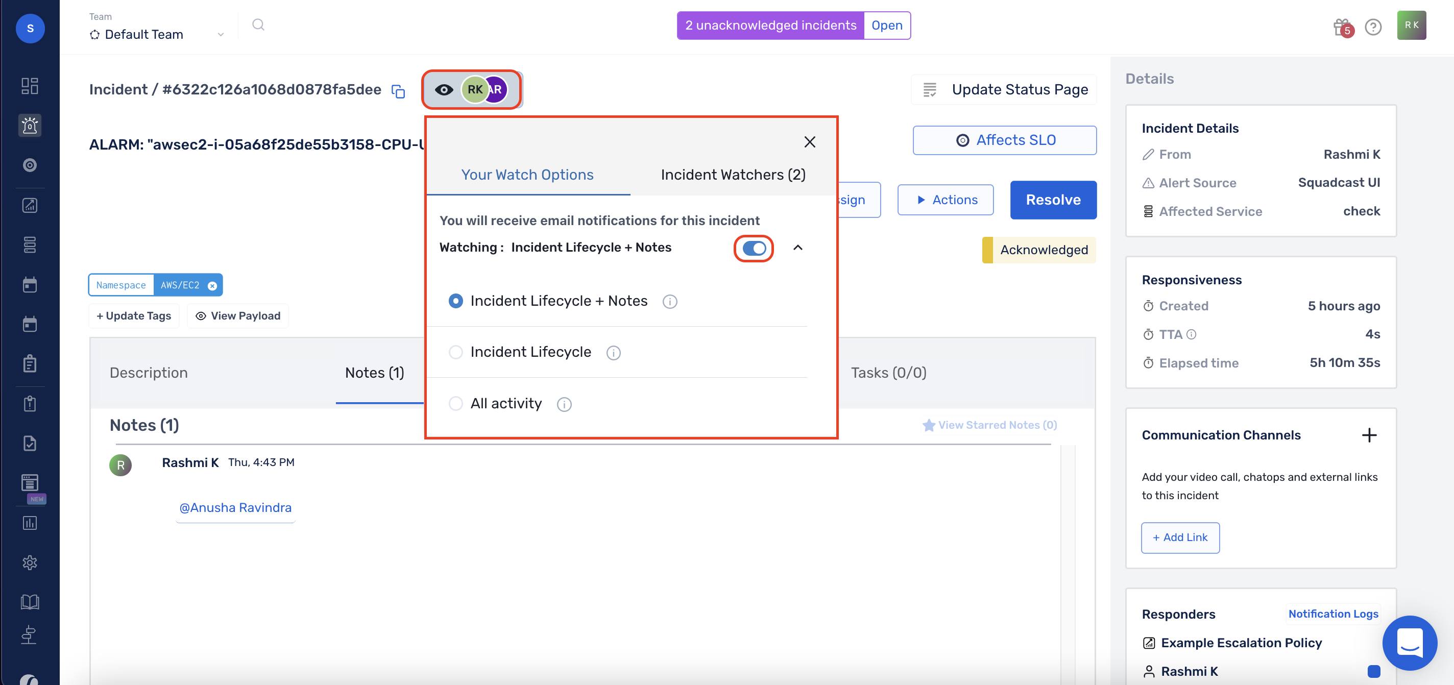Open the incidents siren icon in sidebar
Viewport: 1454px width, 685px height.
pyautogui.click(x=30, y=125)
